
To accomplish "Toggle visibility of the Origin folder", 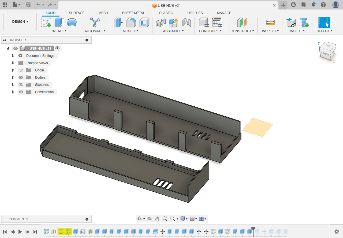I will [21, 70].
